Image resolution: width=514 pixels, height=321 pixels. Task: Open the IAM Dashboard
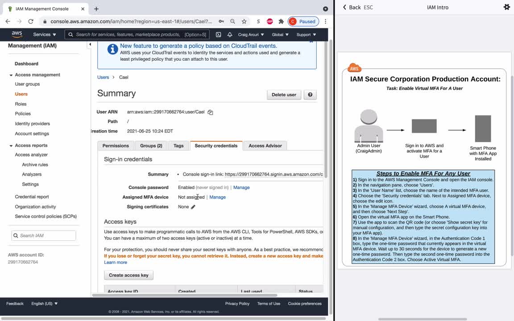pyautogui.click(x=26, y=64)
